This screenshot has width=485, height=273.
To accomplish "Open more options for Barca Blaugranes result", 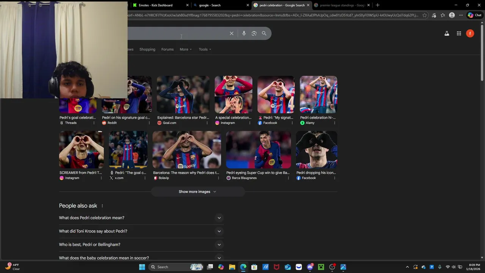I will coord(288,178).
